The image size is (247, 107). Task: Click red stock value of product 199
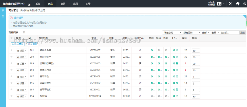[x=186, y=63]
